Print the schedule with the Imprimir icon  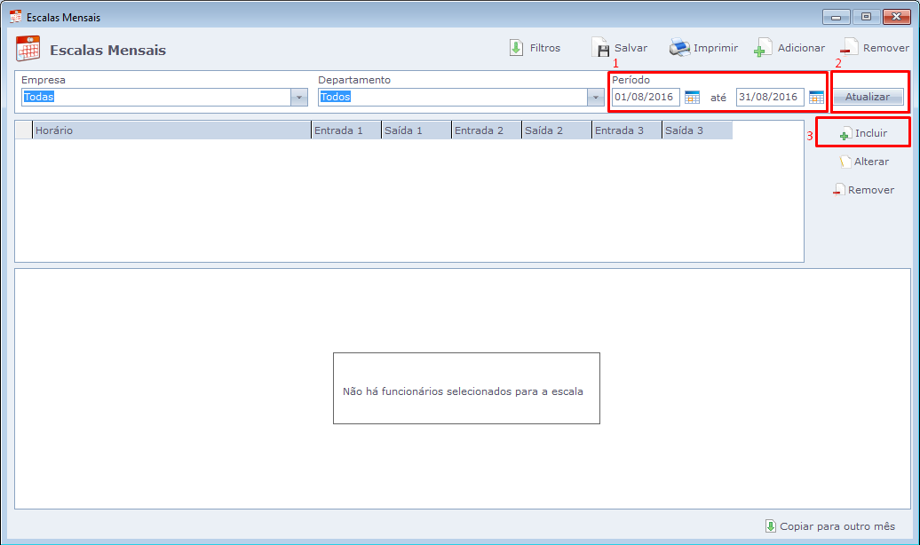pos(679,48)
